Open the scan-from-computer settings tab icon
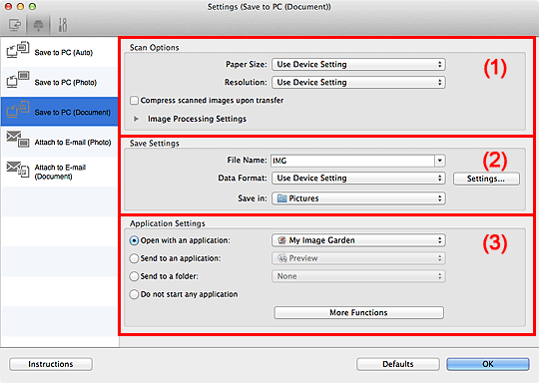Screen dimensions: 539x383 point(15,25)
